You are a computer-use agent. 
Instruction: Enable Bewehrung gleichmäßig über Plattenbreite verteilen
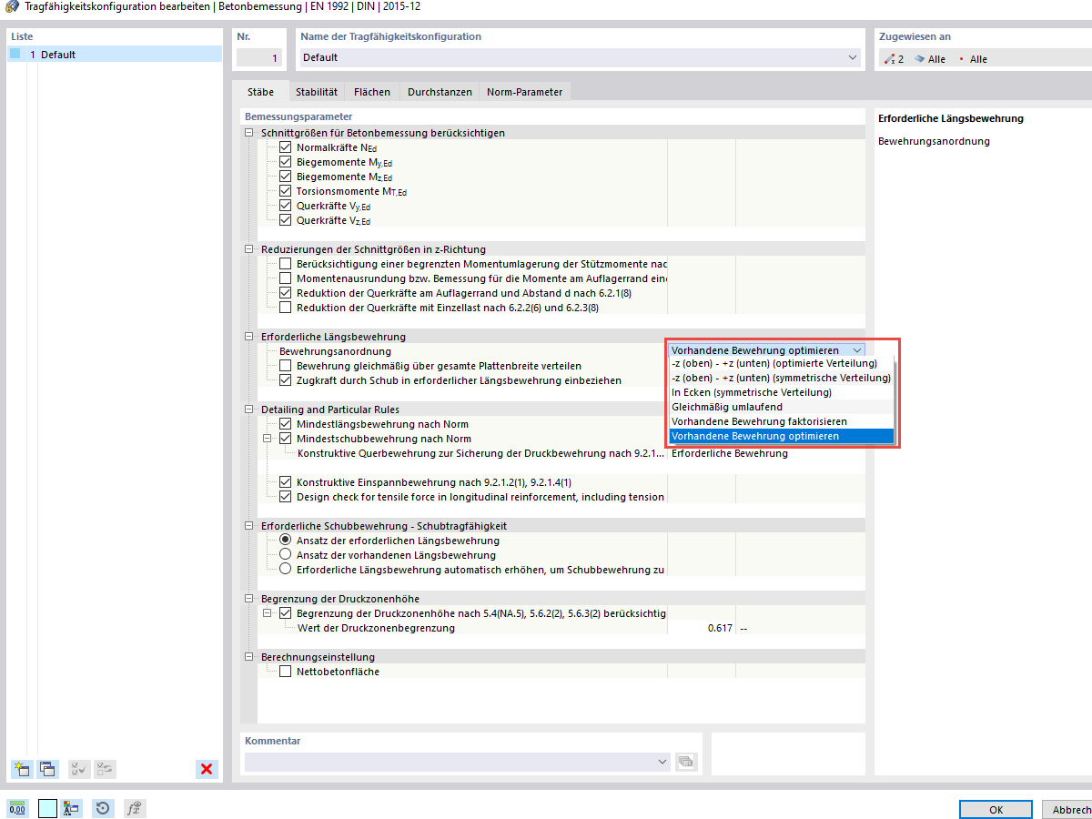(x=286, y=366)
